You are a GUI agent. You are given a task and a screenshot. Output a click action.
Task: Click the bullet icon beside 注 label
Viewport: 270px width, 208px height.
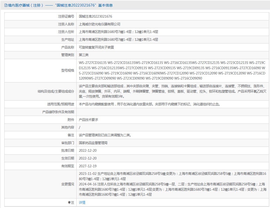click(x=69, y=202)
